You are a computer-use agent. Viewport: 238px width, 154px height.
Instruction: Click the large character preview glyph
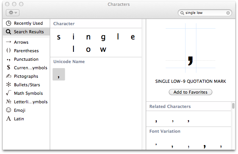tap(190, 61)
